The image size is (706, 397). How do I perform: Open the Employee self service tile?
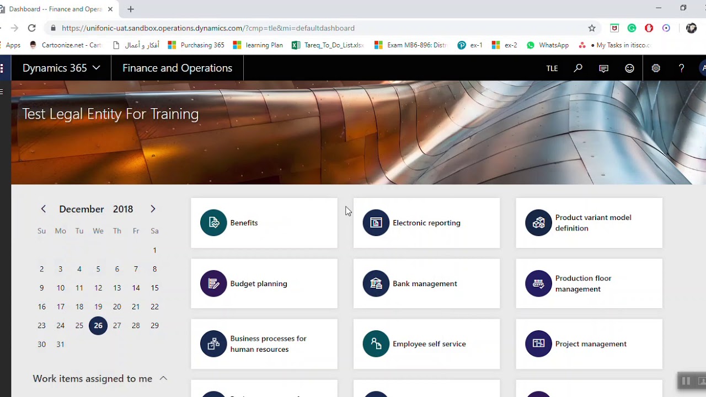[x=426, y=344]
